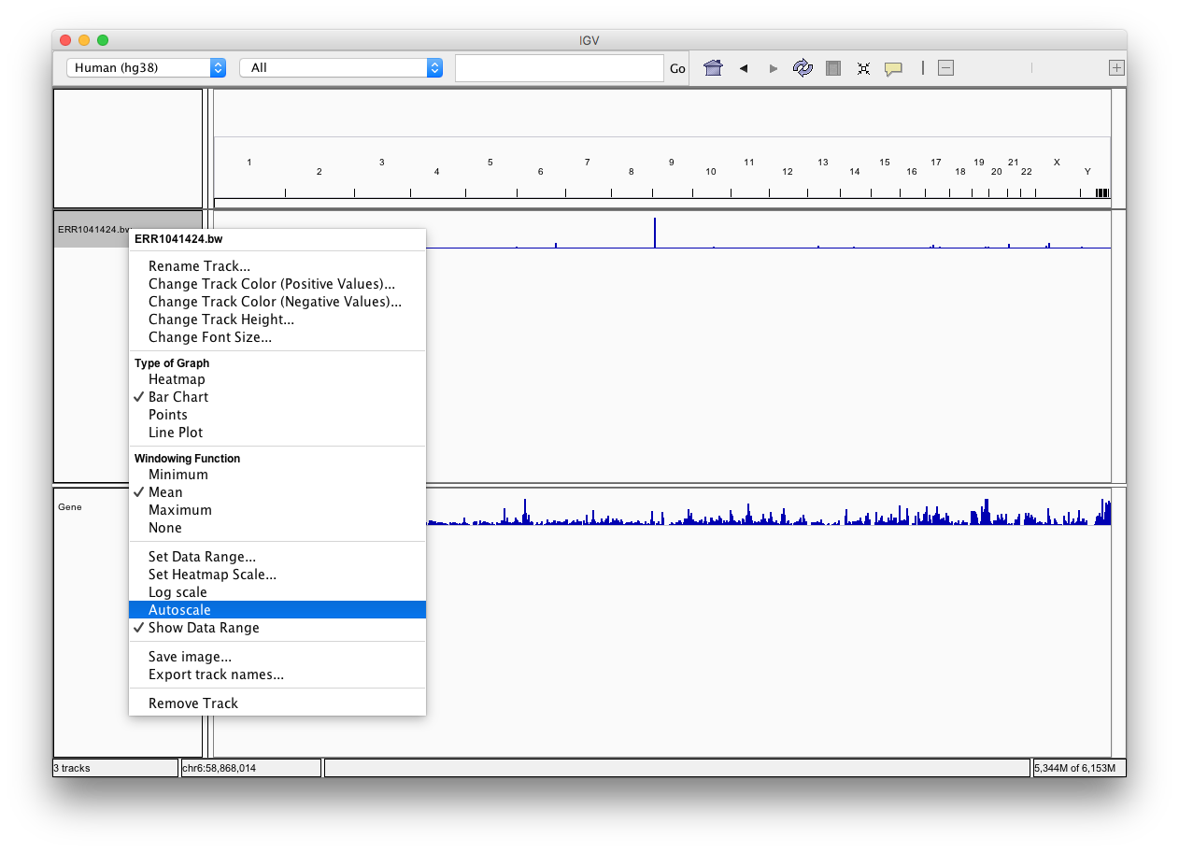Screen dimensions: 1179x852
Task: Zoom in with the plus icon
Action: [x=1116, y=68]
